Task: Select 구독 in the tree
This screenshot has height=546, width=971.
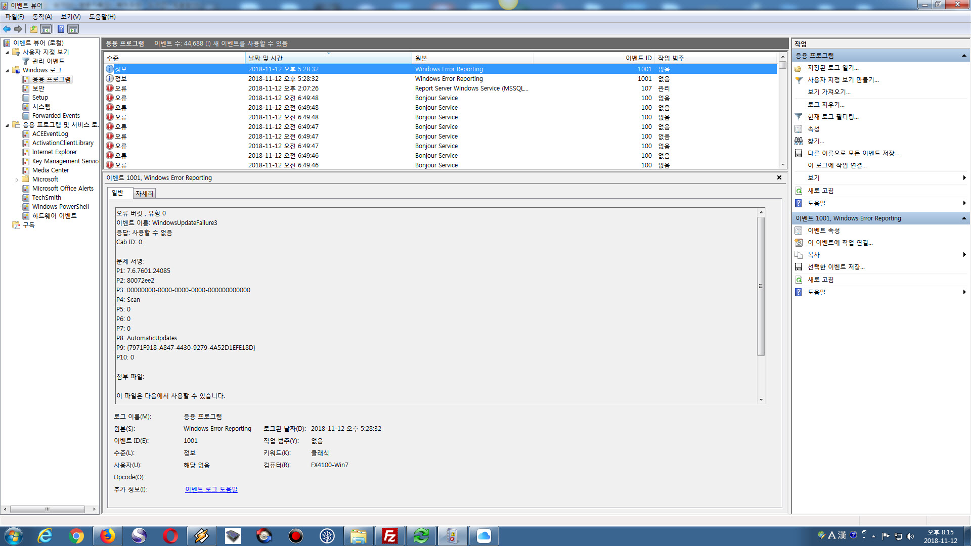Action: click(x=28, y=225)
